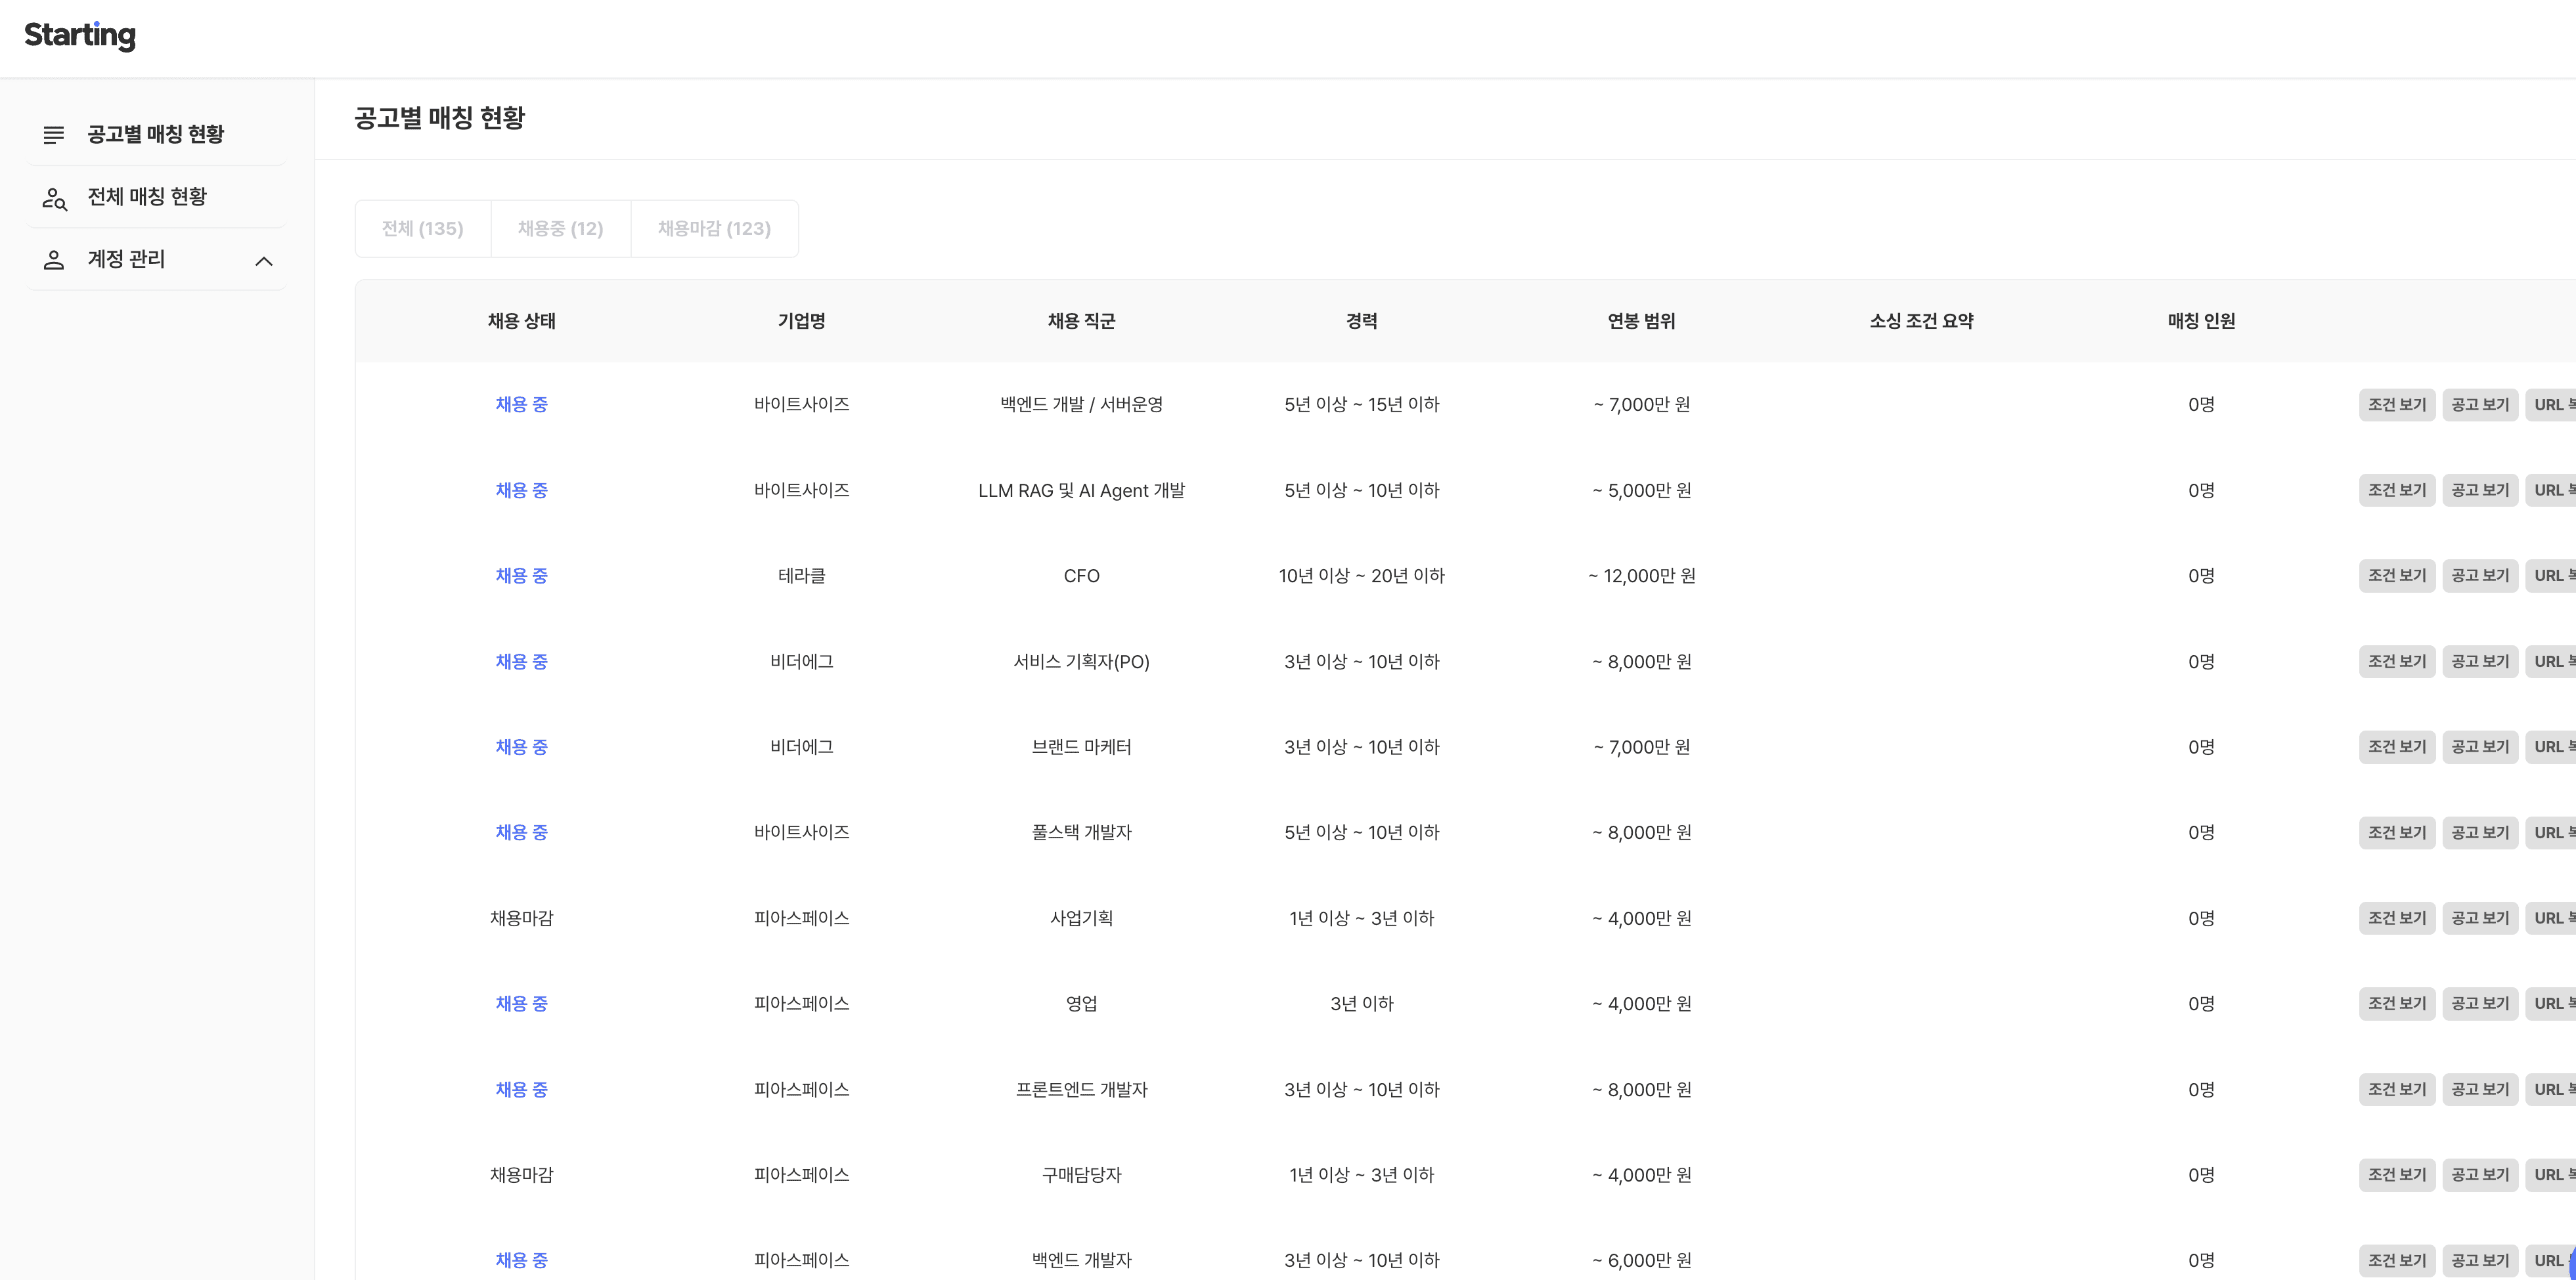Click the 연봉 범위 column header

(1641, 321)
